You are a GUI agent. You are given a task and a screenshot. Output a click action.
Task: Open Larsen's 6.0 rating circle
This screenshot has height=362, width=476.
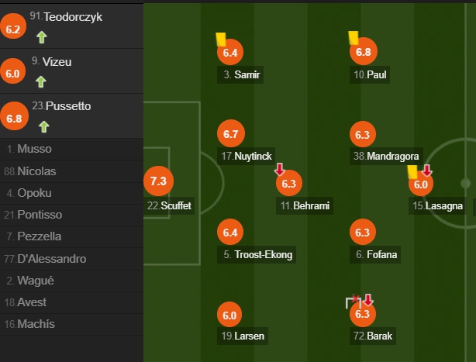coord(229,315)
